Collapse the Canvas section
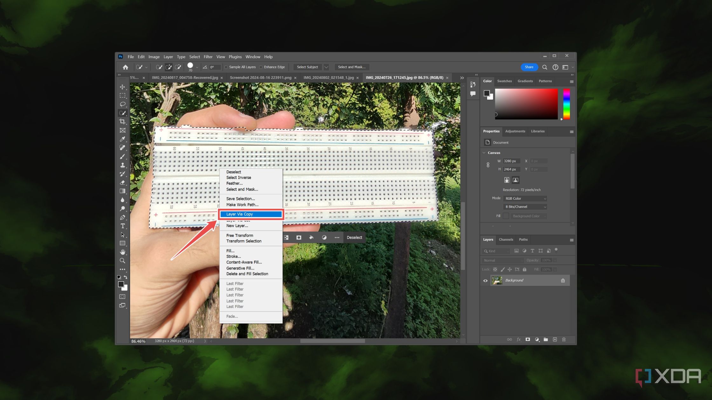 click(484, 153)
